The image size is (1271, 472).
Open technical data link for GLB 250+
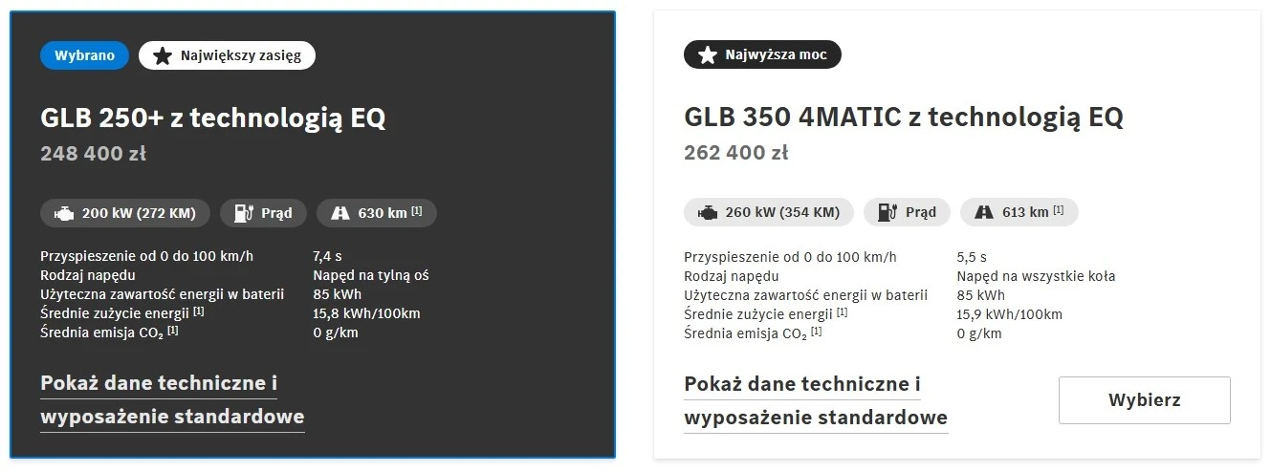(x=172, y=400)
